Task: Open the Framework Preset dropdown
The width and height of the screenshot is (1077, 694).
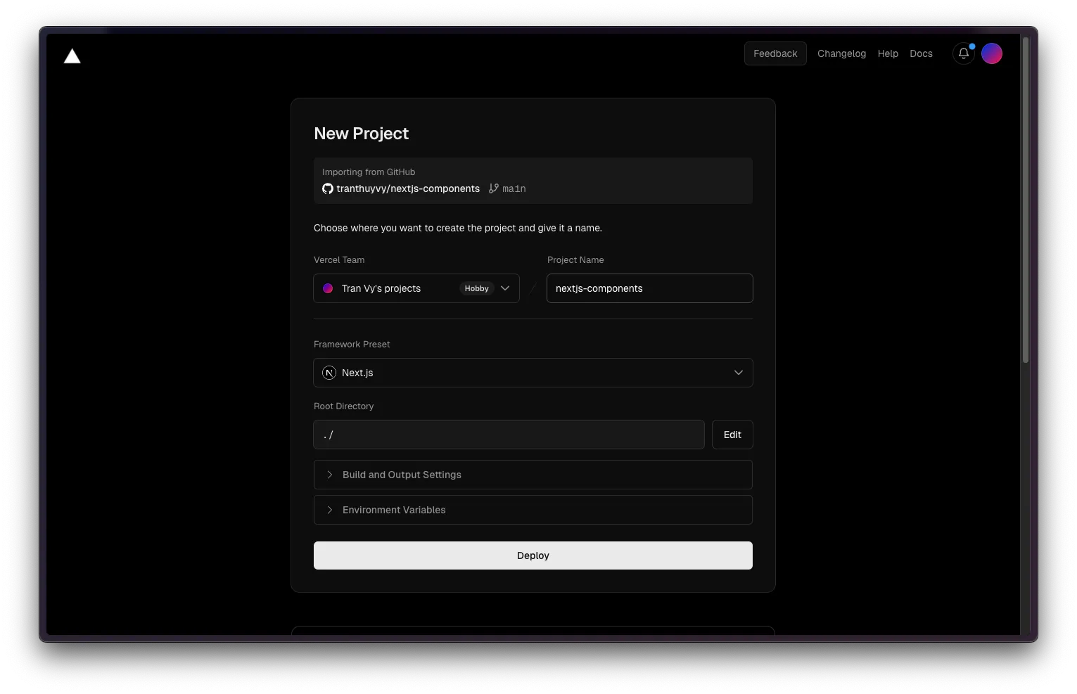Action: pos(533,373)
